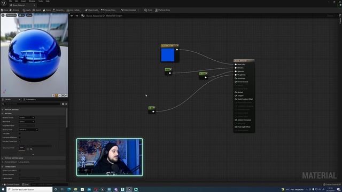
Task: Open the Material Domain dropdown
Action: [27, 117]
